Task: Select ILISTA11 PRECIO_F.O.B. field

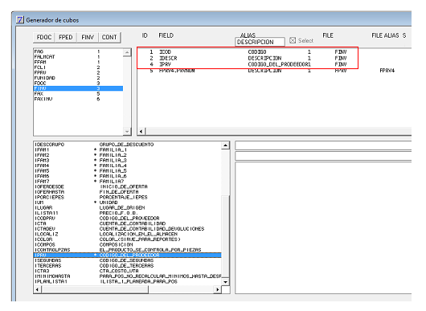Action: click(128, 213)
